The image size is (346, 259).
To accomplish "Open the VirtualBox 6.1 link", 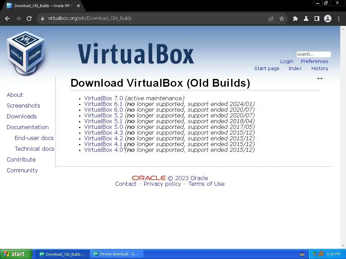I will pyautogui.click(x=103, y=104).
